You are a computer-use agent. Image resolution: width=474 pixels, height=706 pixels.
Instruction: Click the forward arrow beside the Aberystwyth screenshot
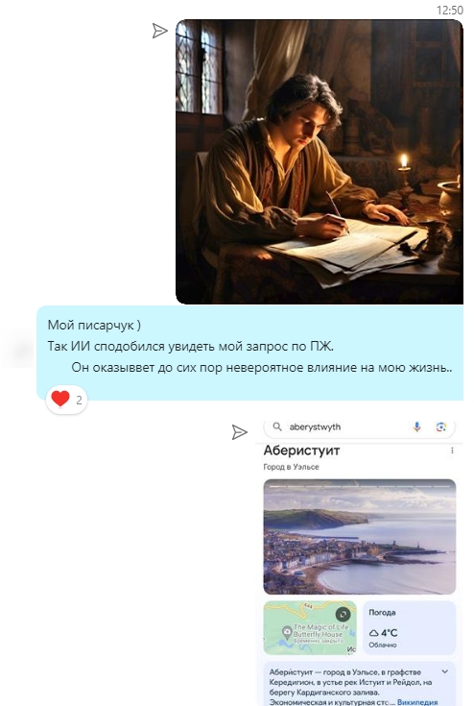(x=239, y=432)
